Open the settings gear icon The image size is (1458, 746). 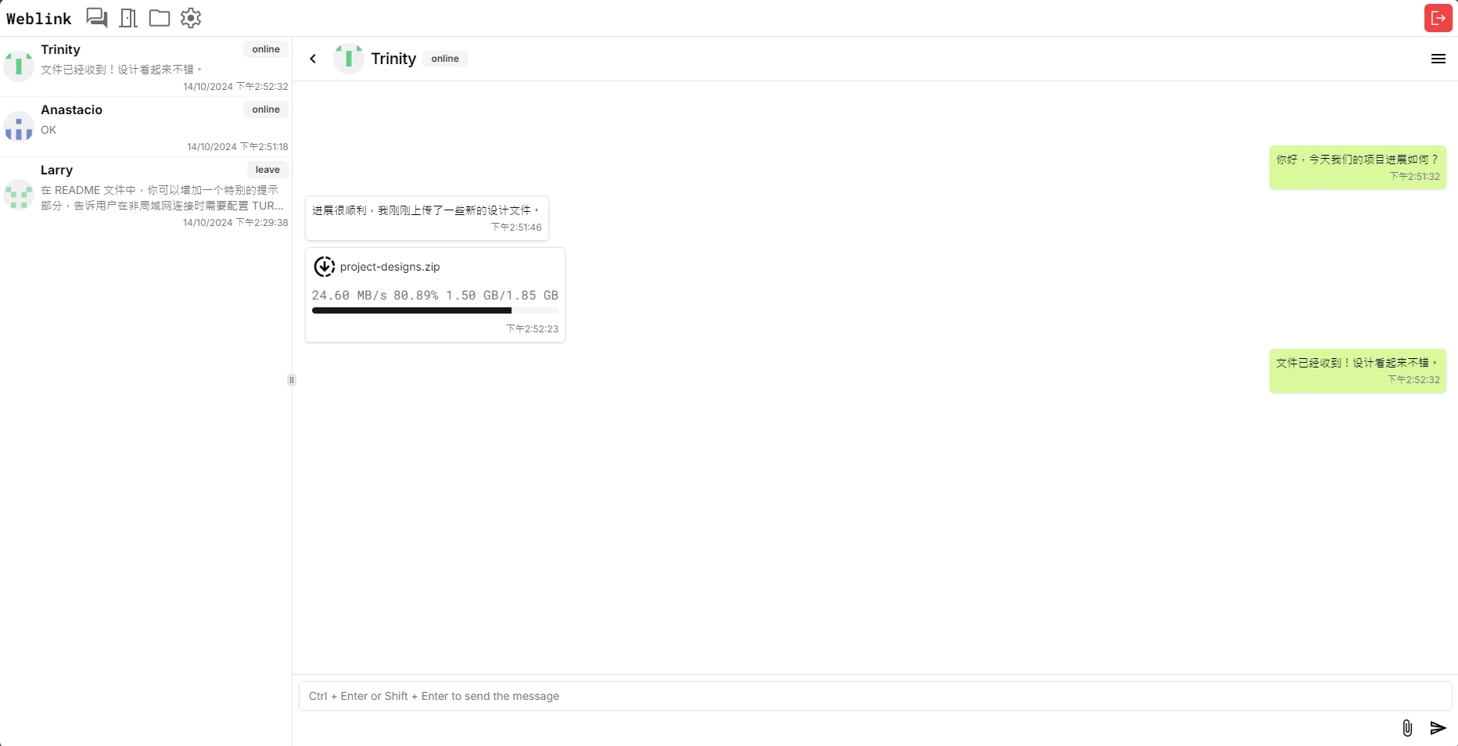191,17
